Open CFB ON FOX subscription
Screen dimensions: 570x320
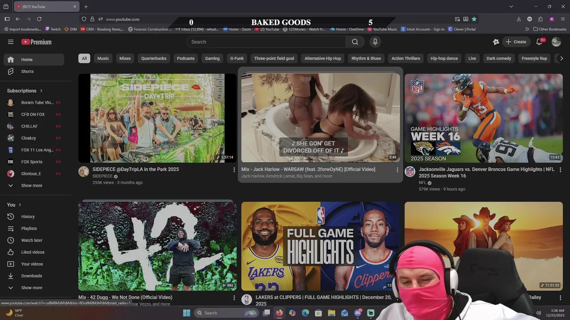[34, 115]
